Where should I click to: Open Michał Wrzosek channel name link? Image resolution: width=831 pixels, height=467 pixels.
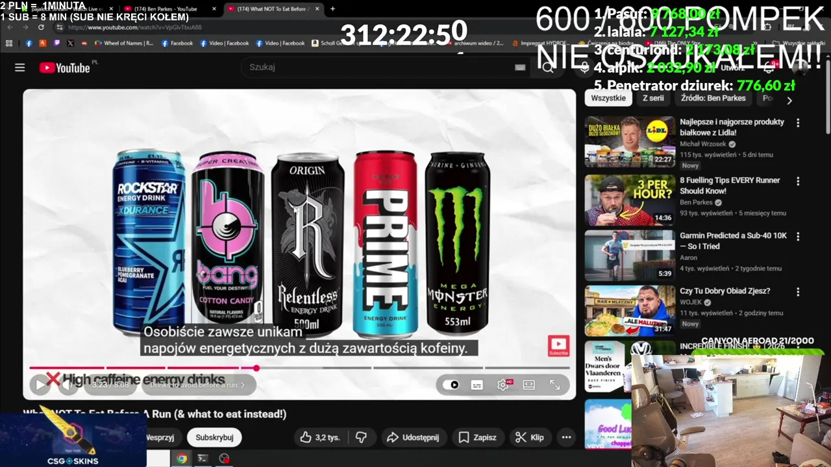(x=703, y=144)
